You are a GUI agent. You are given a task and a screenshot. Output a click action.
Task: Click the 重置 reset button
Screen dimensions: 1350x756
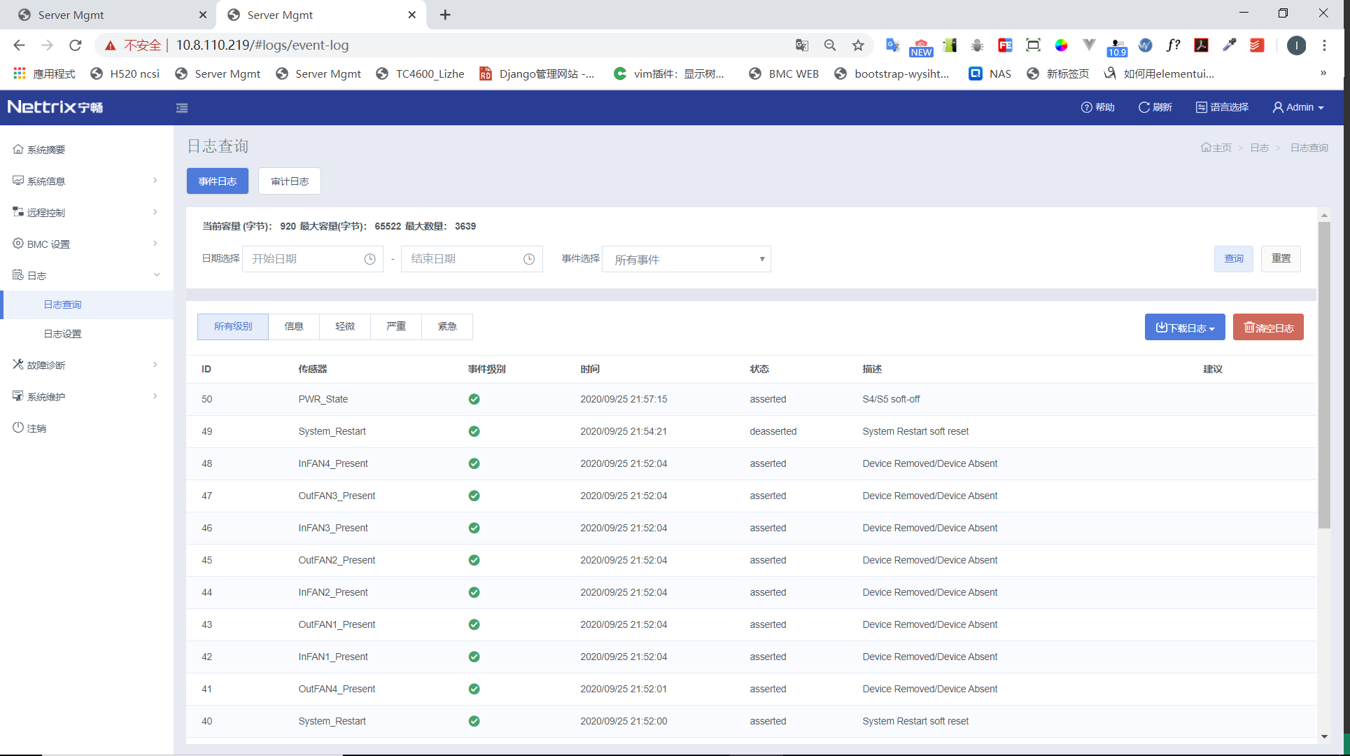tap(1281, 259)
